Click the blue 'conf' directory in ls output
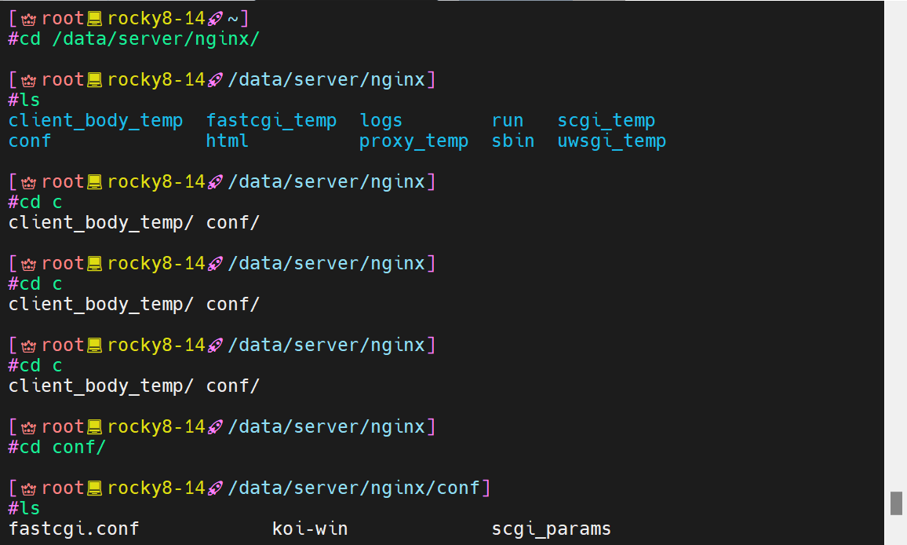This screenshot has height=545, width=907. [x=30, y=141]
